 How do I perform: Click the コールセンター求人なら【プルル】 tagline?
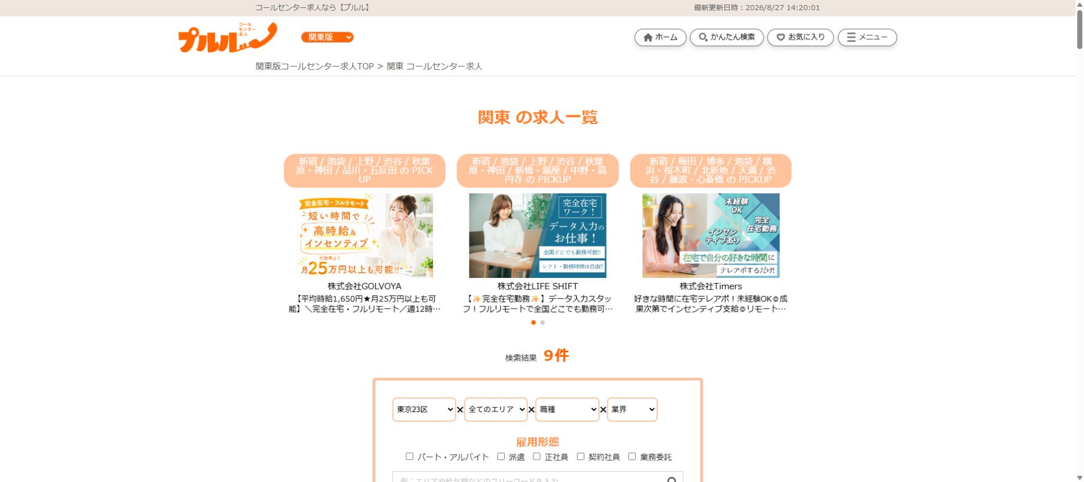[x=314, y=8]
